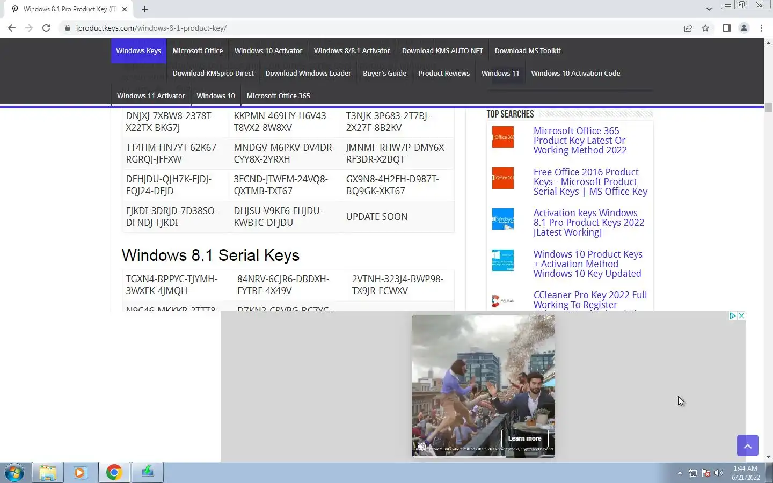The height and width of the screenshot is (483, 773).
Task: Open site info via the padlock icon
Action: pos(68,28)
